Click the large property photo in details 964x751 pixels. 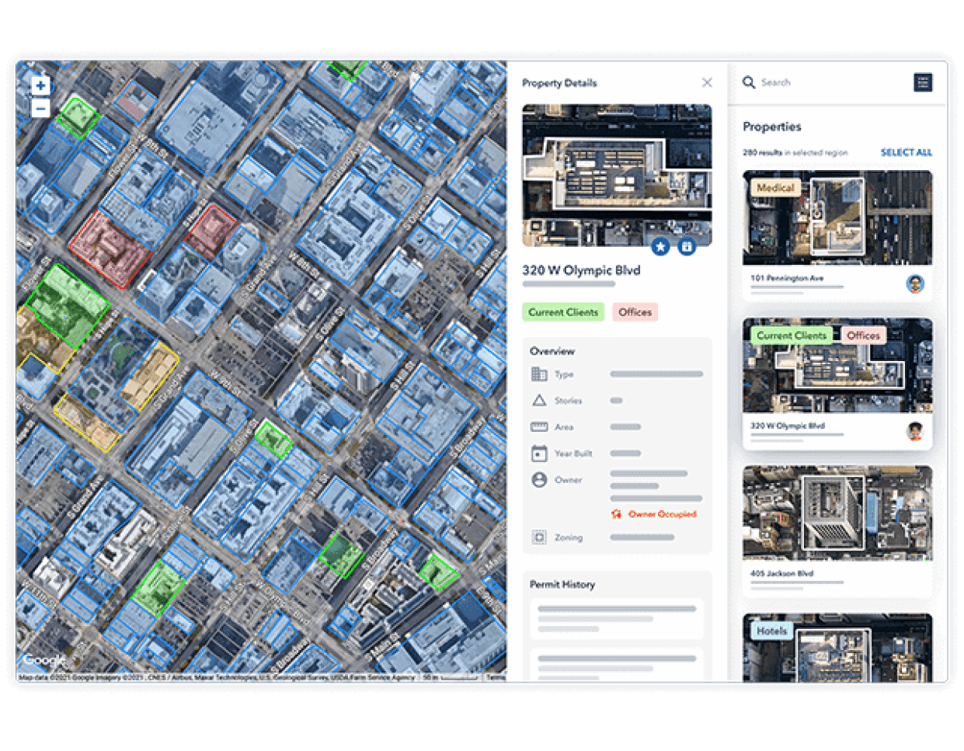tap(617, 176)
